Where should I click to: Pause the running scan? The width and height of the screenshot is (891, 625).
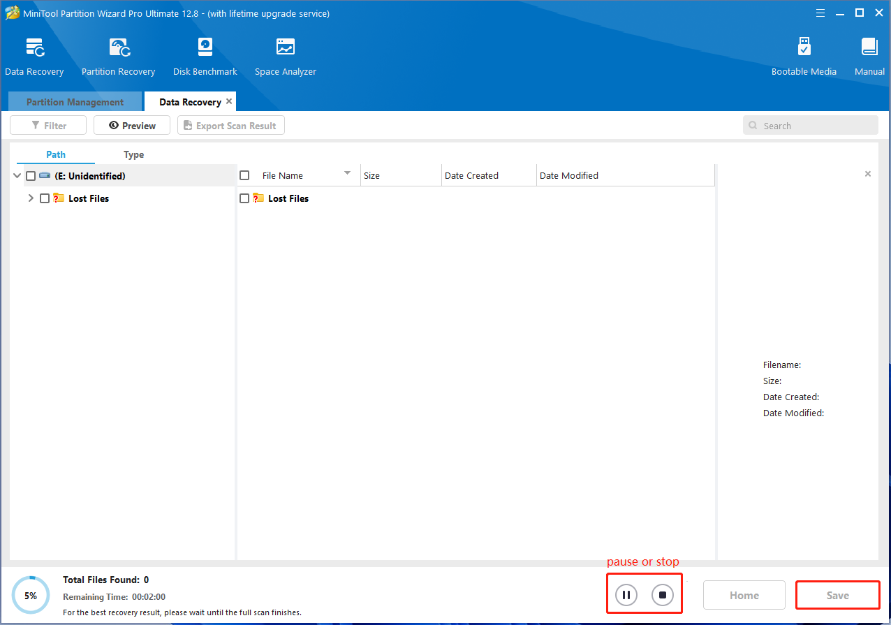point(626,595)
